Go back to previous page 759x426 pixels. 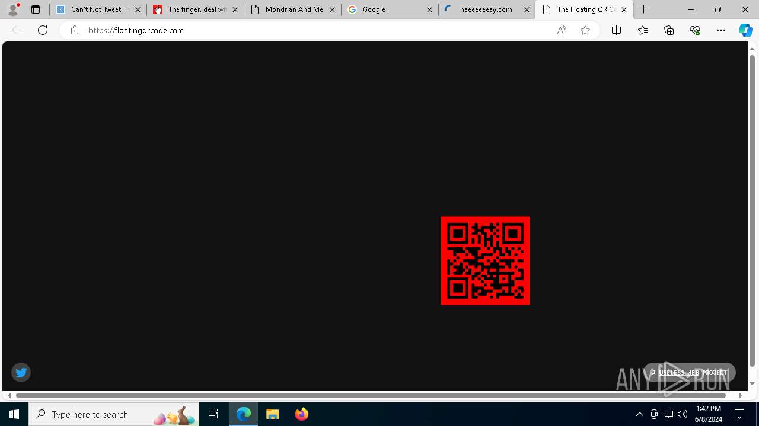[17, 30]
